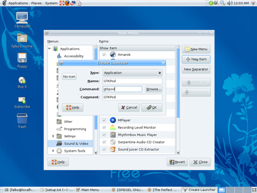
Task: Click the Recording Level Monitor icon
Action: pos(113,128)
